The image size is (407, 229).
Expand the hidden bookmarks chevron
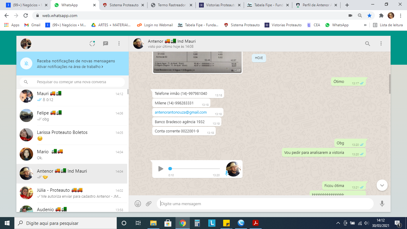365,25
